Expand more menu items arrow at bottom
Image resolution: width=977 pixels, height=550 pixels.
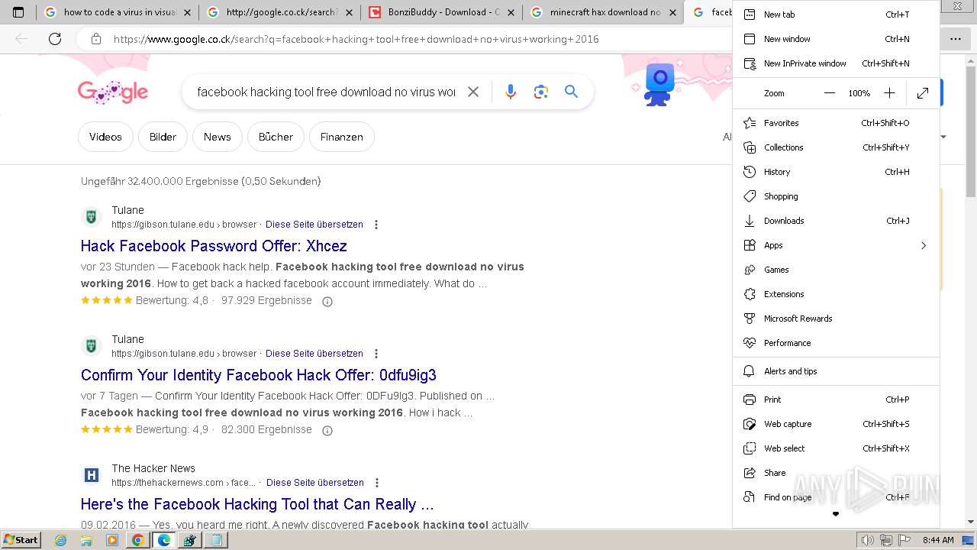(836, 514)
